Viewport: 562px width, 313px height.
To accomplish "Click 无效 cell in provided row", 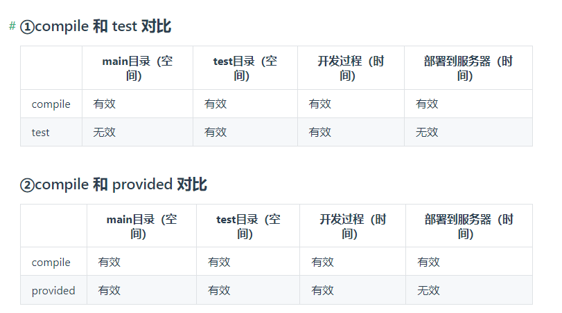I will pos(428,290).
